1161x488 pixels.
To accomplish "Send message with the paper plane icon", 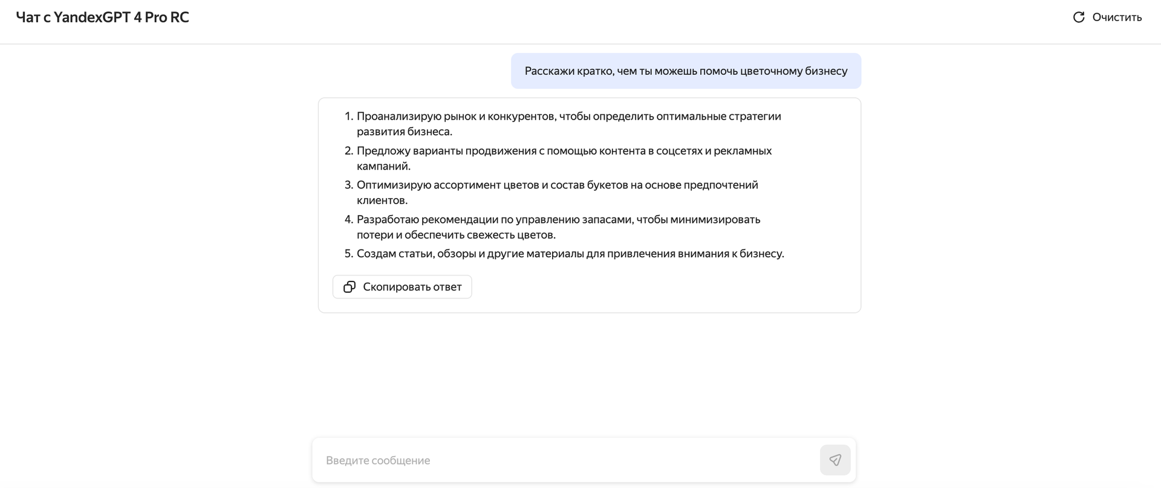I will pos(835,460).
